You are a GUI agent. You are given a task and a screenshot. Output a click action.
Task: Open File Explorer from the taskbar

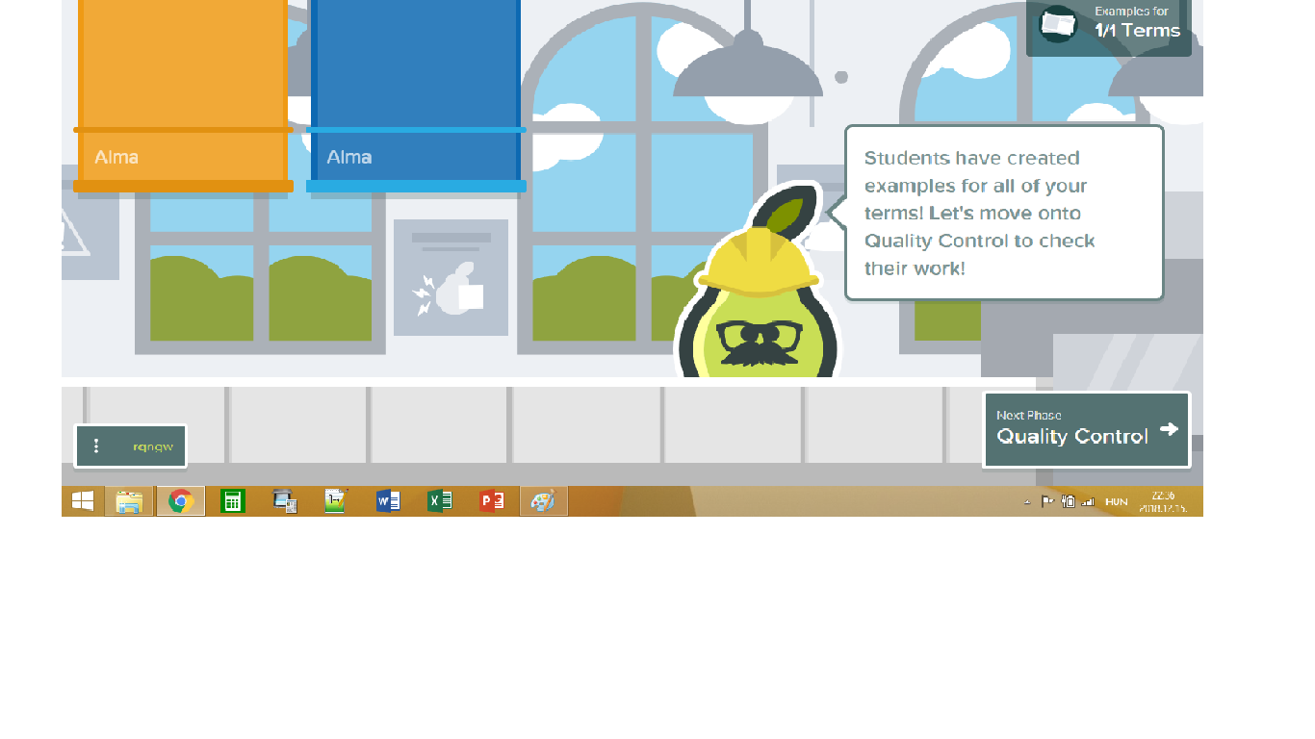(x=129, y=501)
